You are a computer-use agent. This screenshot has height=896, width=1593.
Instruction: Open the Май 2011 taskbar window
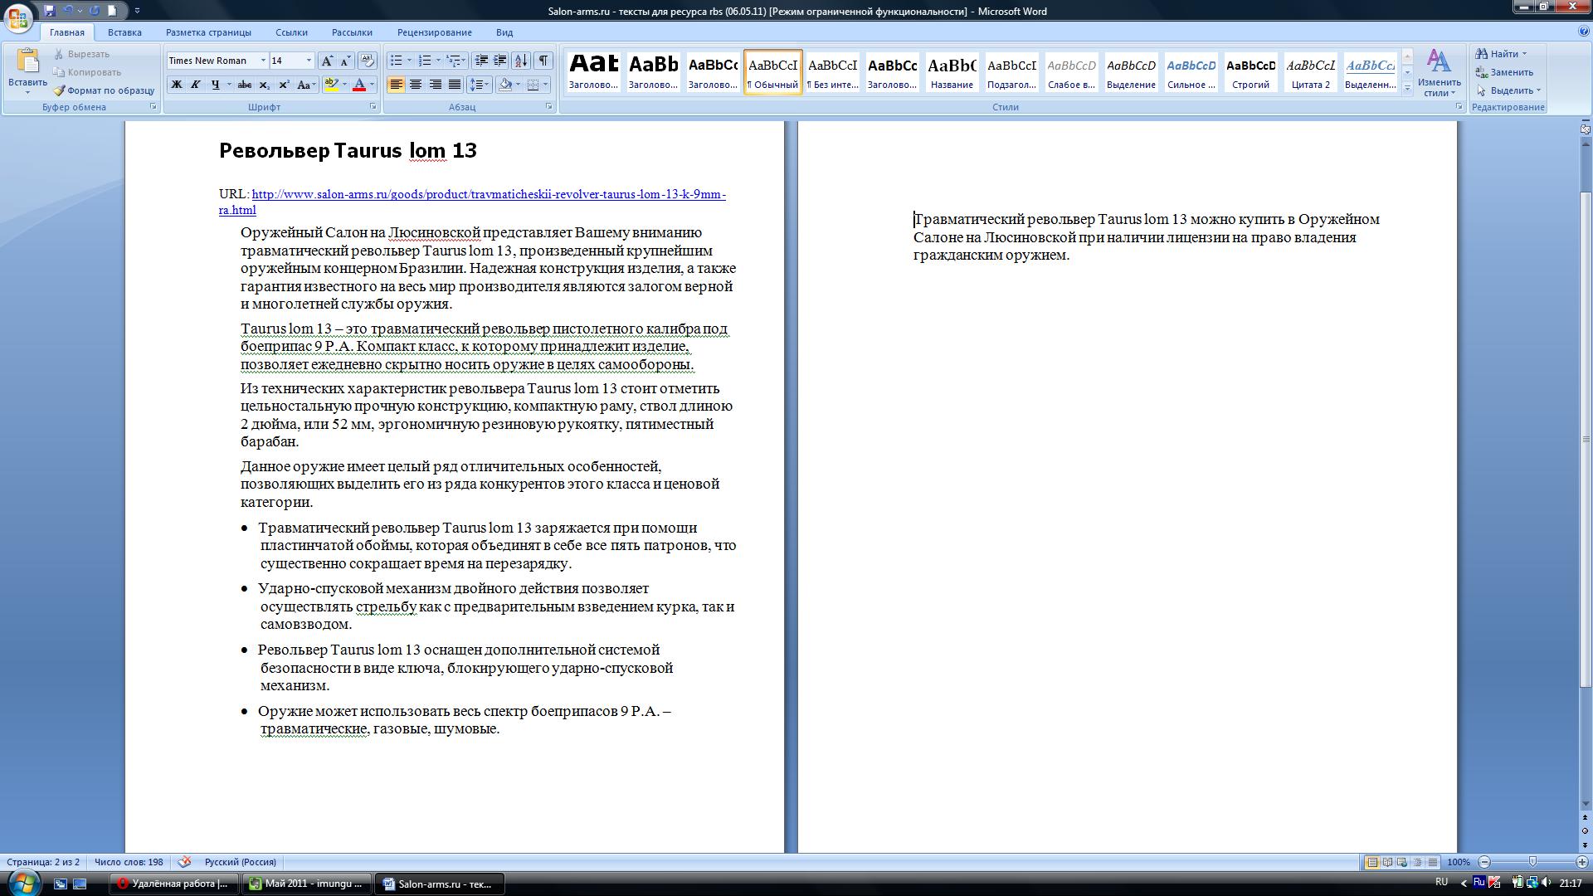pyautogui.click(x=307, y=884)
